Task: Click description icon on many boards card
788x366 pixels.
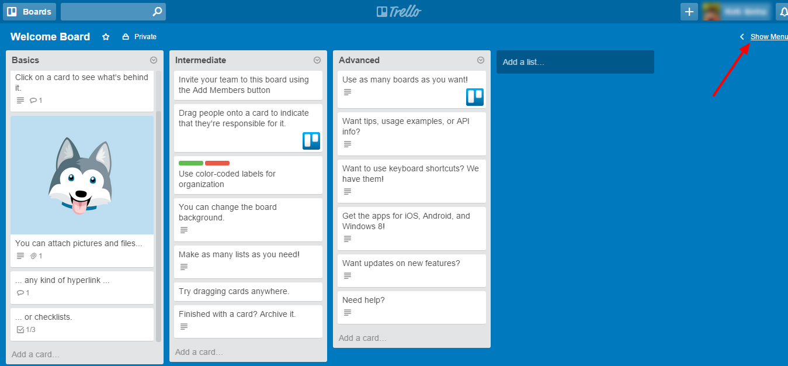Action: 348,92
